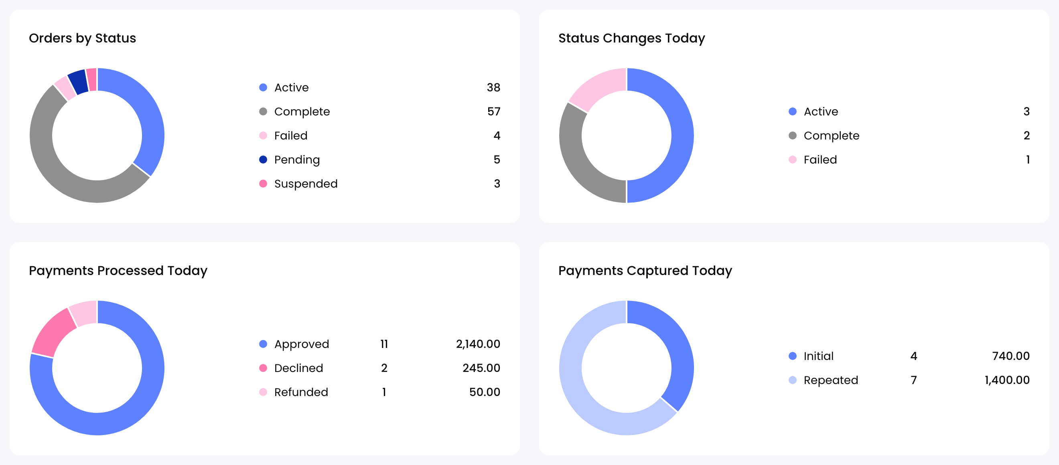Select the blue Active slice in Orders by Status donut

[148, 111]
